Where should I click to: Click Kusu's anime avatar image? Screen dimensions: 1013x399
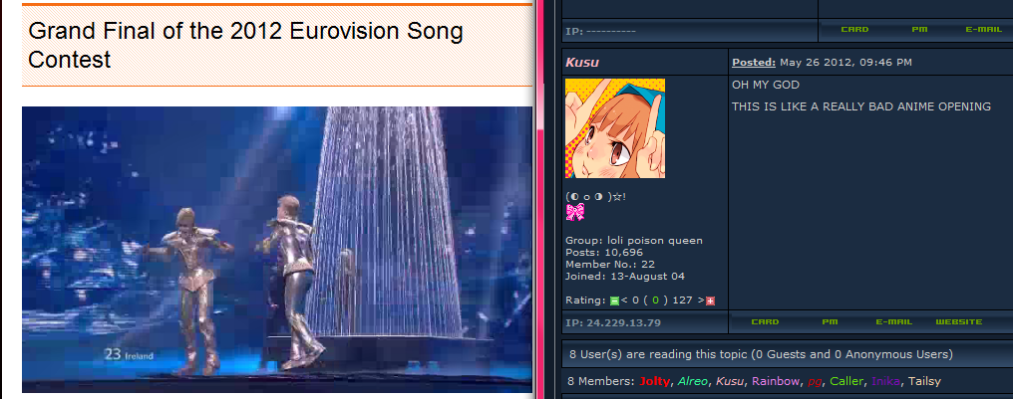[x=614, y=128]
